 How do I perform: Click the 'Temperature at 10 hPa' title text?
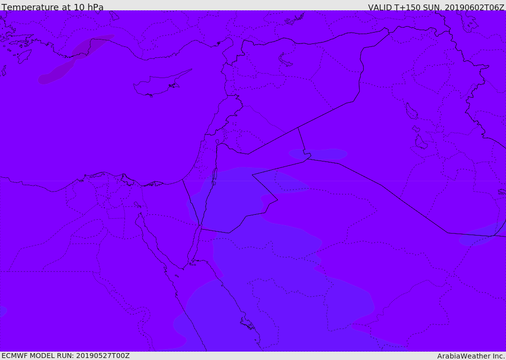click(52, 7)
